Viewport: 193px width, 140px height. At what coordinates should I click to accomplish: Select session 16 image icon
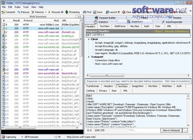[4, 84]
